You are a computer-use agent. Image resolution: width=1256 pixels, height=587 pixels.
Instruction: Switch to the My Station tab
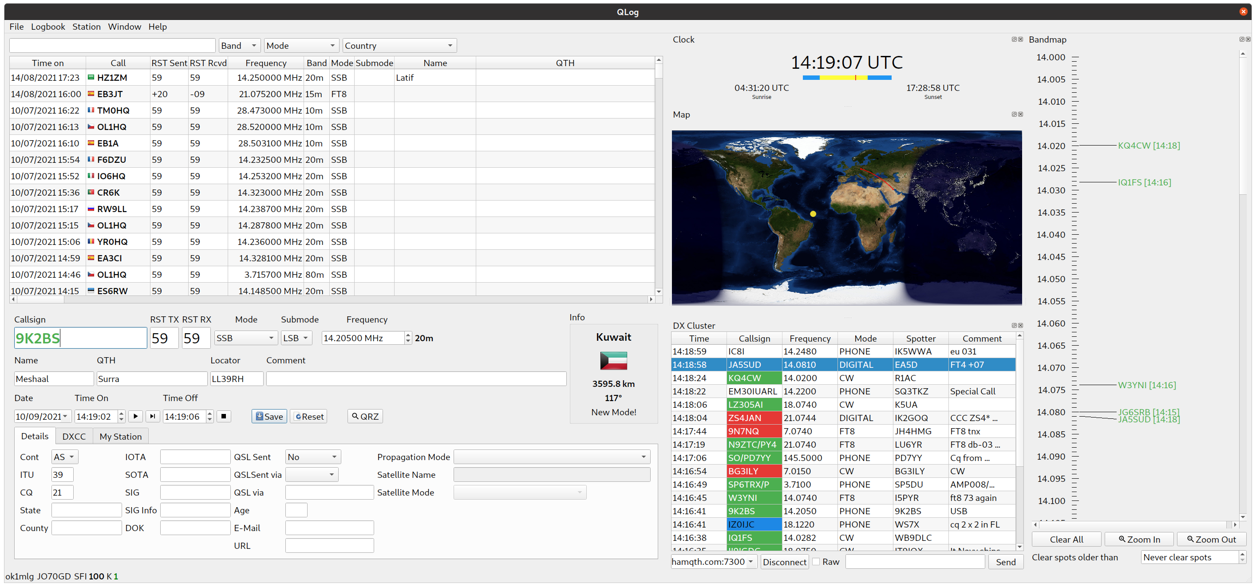pyautogui.click(x=120, y=436)
